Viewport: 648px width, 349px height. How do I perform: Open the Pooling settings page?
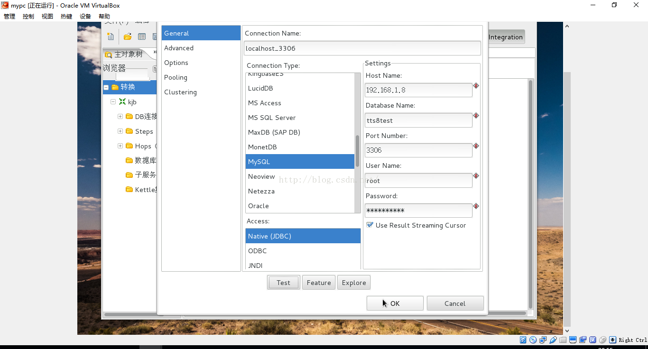coord(201,77)
